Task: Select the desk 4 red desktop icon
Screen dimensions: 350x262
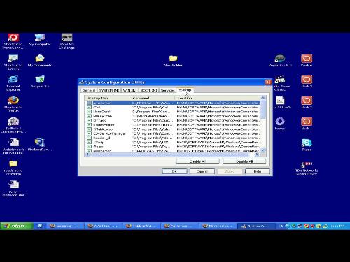Action: pos(307,61)
